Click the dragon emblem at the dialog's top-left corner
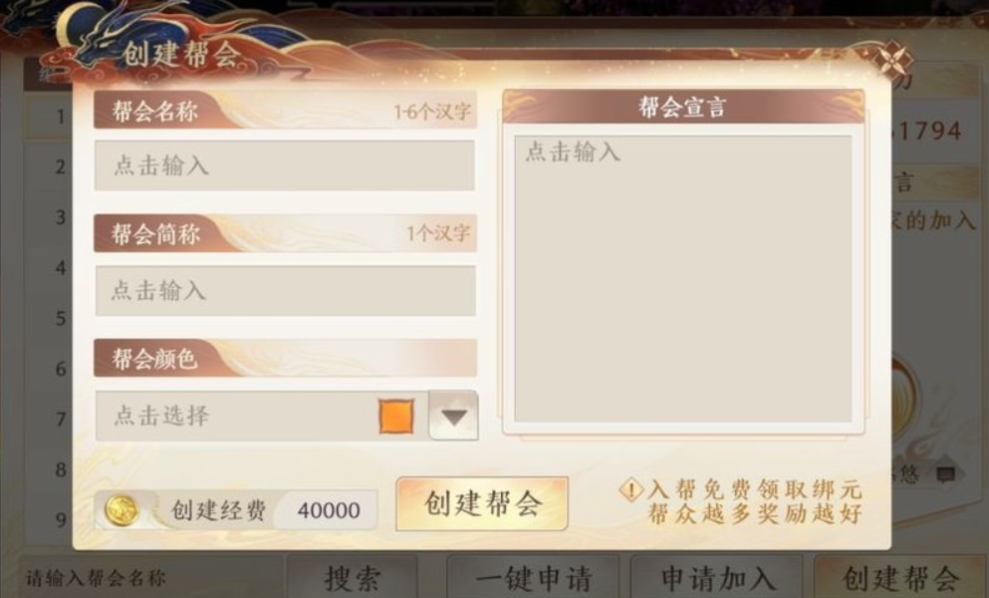The image size is (989, 598). tap(95, 35)
